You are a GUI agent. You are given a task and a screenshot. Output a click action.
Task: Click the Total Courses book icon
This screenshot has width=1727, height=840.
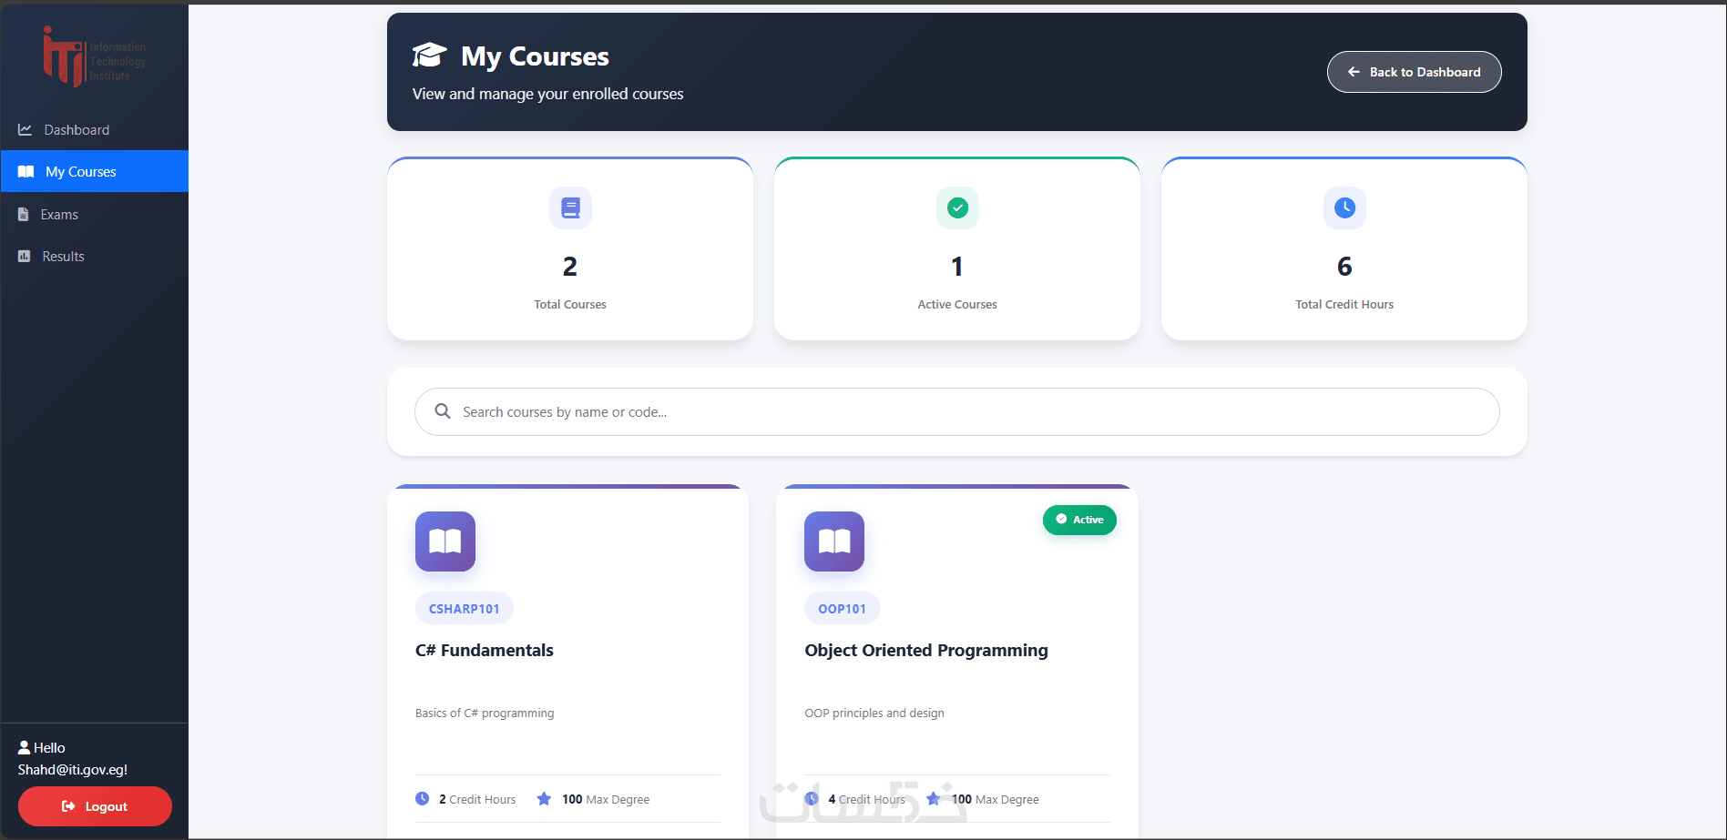(570, 208)
